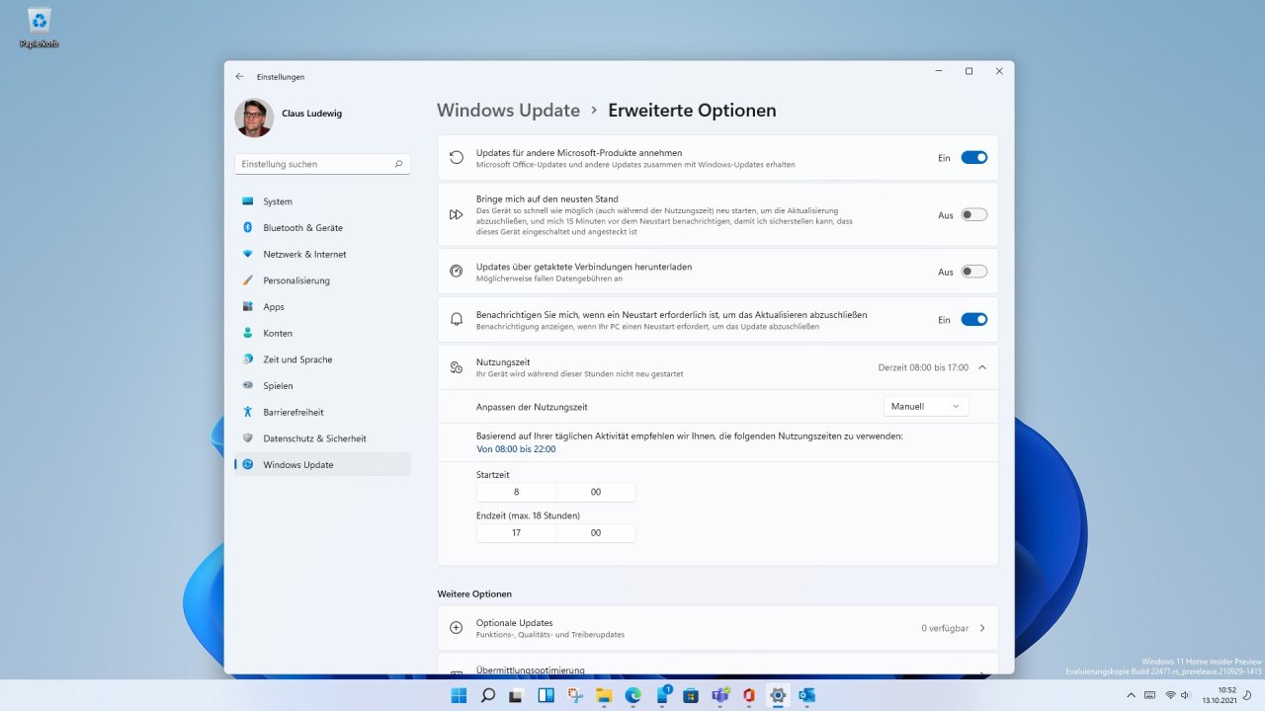Open the Apps settings page
The image size is (1265, 711).
click(x=322, y=306)
